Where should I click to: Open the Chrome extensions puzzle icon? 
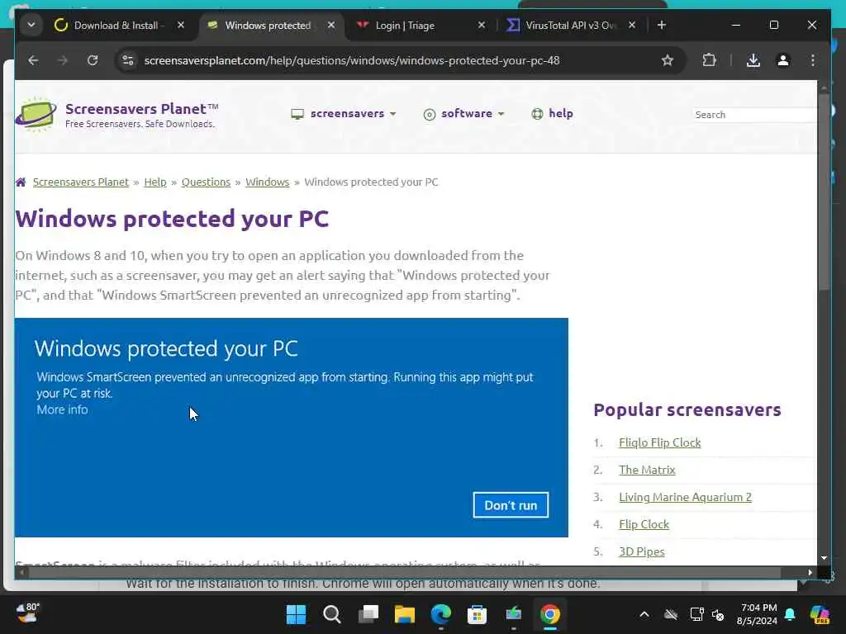(x=709, y=60)
